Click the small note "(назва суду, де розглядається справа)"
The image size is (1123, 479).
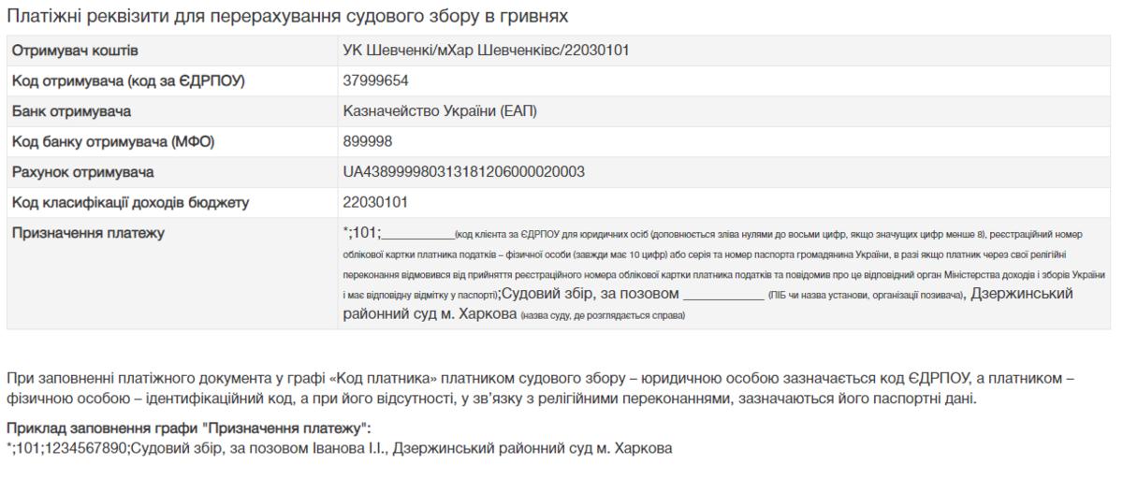pyautogui.click(x=603, y=315)
